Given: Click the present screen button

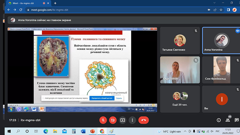Looking at the screenshot, I should pyautogui.click(x=123, y=120).
